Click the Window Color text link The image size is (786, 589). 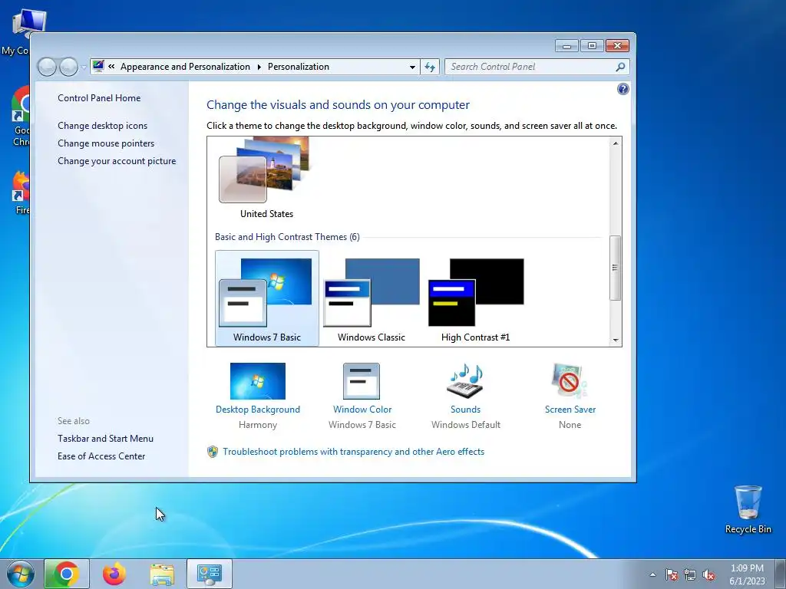point(362,410)
